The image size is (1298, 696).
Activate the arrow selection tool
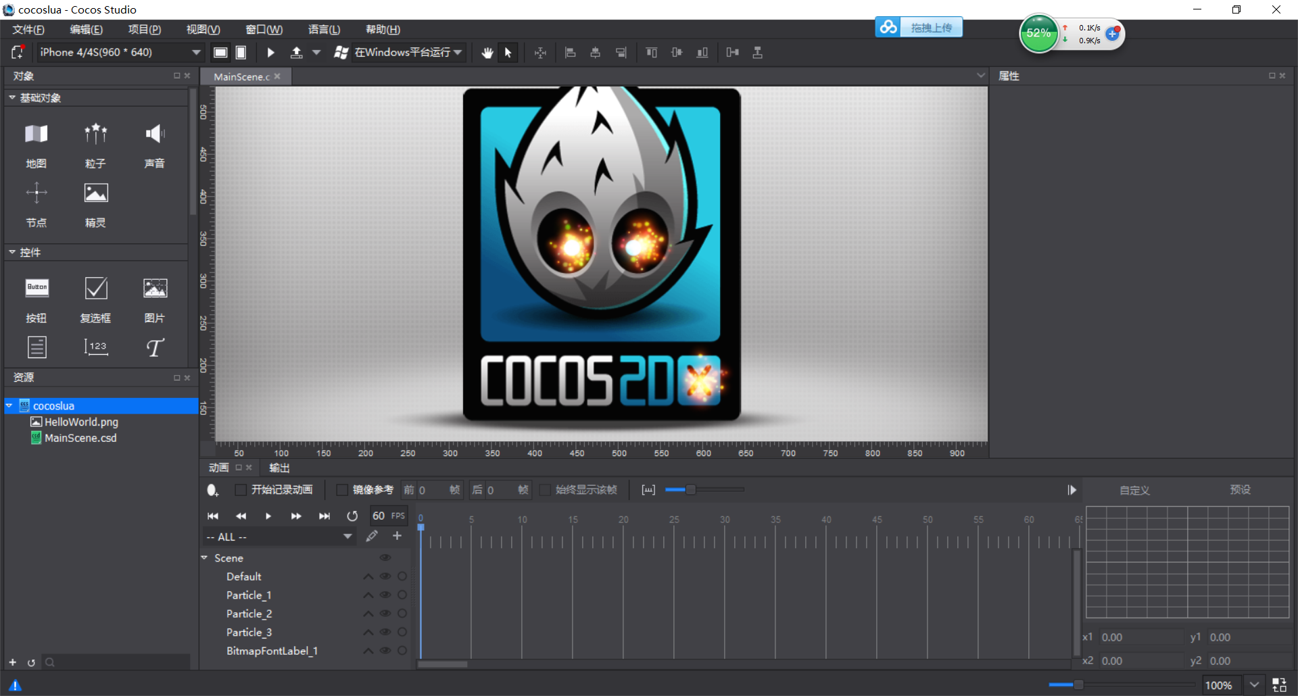[508, 53]
